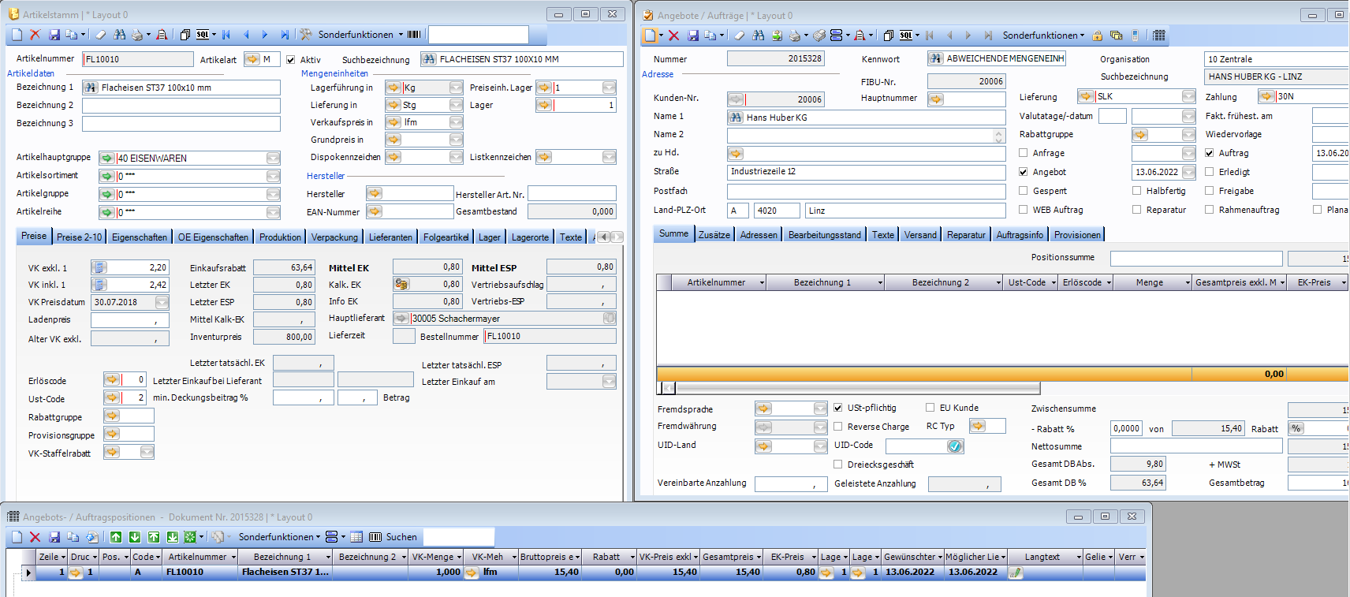Move position down with green arrow icon
1350x597 pixels.
pyautogui.click(x=135, y=537)
